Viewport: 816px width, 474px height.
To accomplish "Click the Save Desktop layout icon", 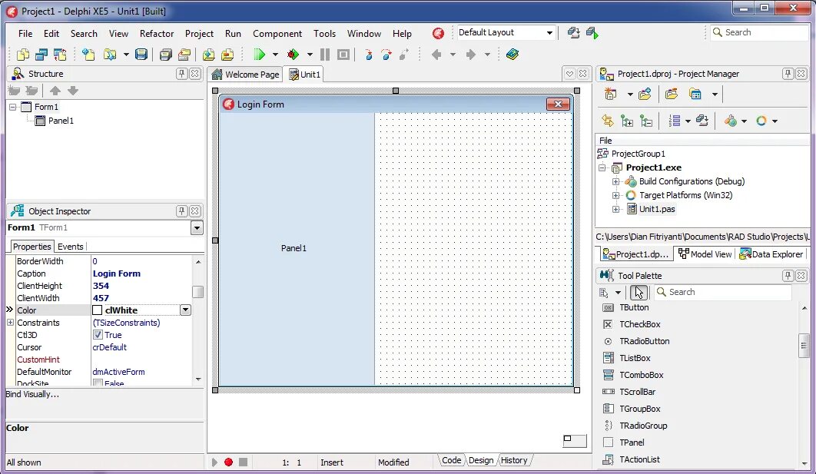I will point(573,33).
